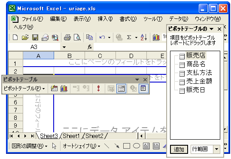Close the PivotTable floating toolbar

145,79
